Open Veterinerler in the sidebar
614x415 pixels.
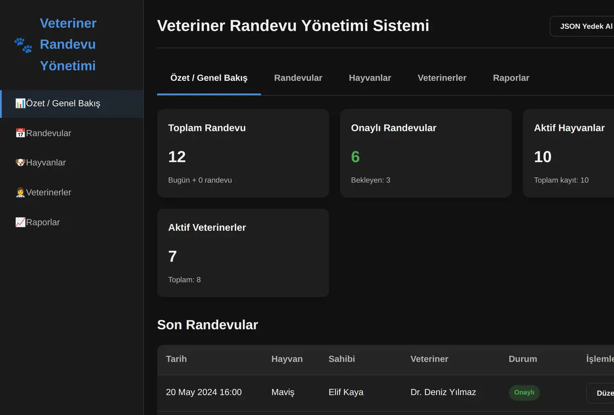pos(72,192)
